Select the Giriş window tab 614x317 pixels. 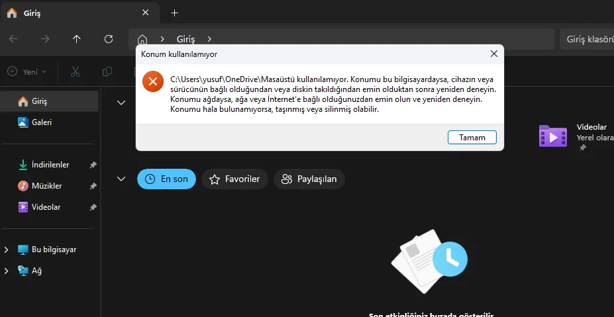click(79, 13)
